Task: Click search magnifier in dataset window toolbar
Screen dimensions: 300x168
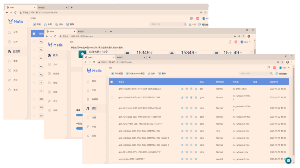Action: click(x=185, y=24)
